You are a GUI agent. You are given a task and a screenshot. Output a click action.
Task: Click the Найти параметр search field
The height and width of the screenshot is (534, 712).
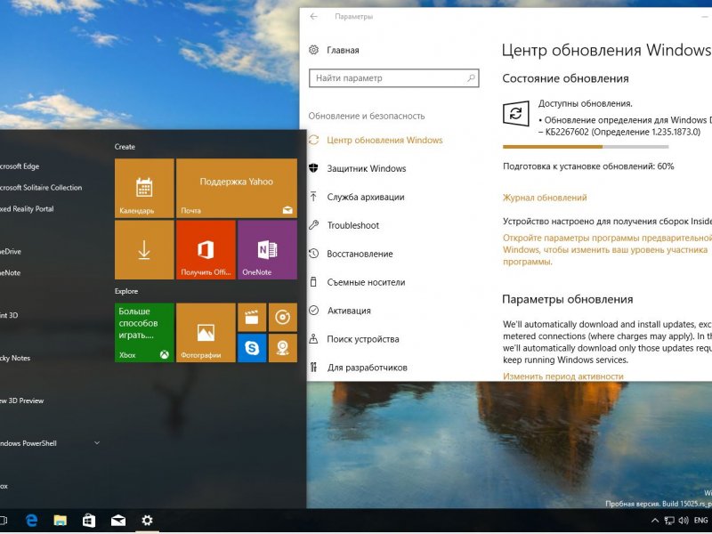(393, 78)
